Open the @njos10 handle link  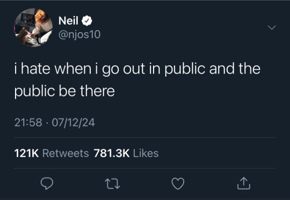pos(79,34)
